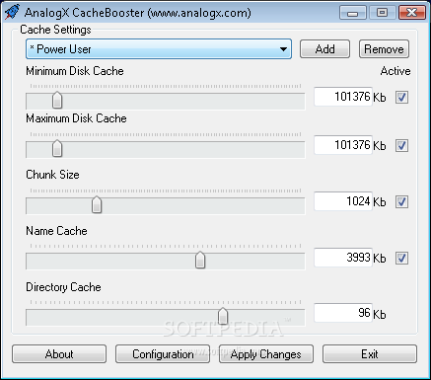Close the CacheBooster window
The image size is (431, 380).
[x=411, y=13]
